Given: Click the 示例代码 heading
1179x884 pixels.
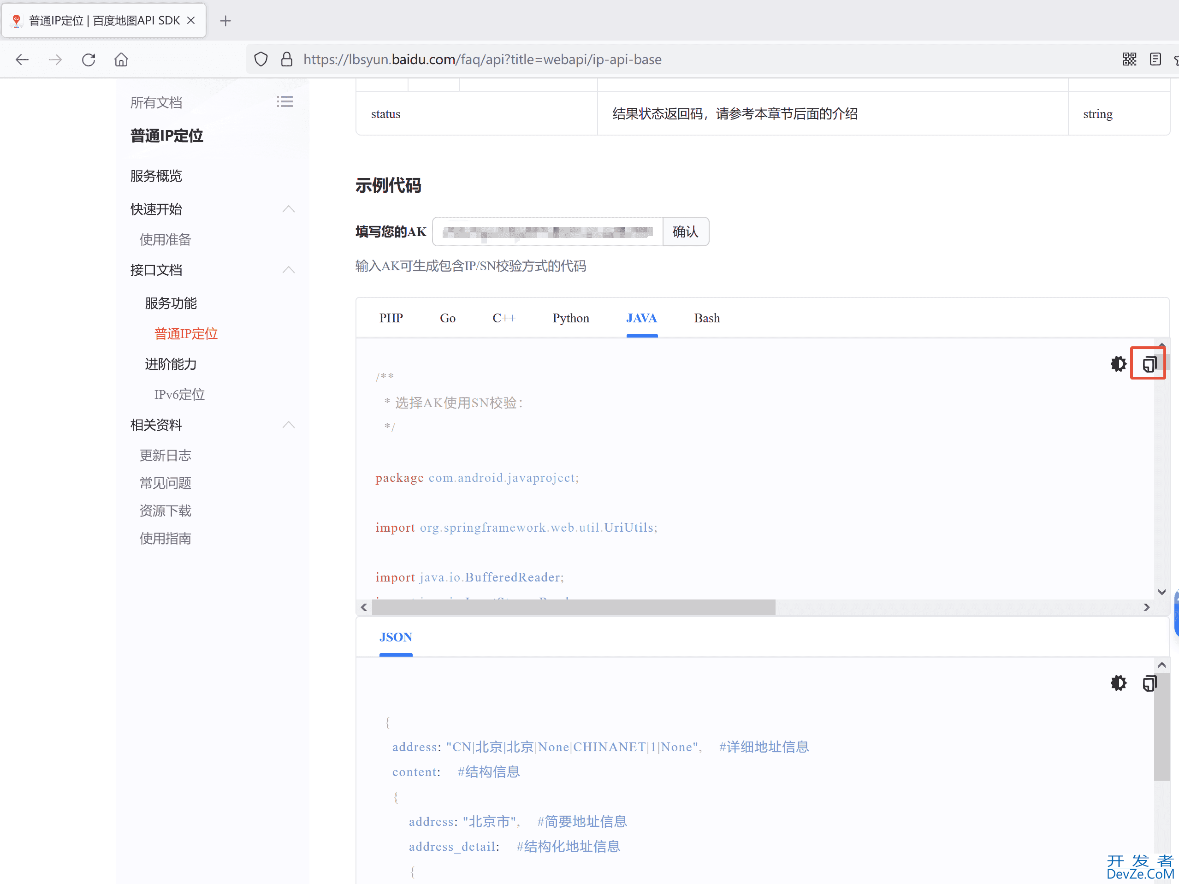Looking at the screenshot, I should [x=388, y=185].
